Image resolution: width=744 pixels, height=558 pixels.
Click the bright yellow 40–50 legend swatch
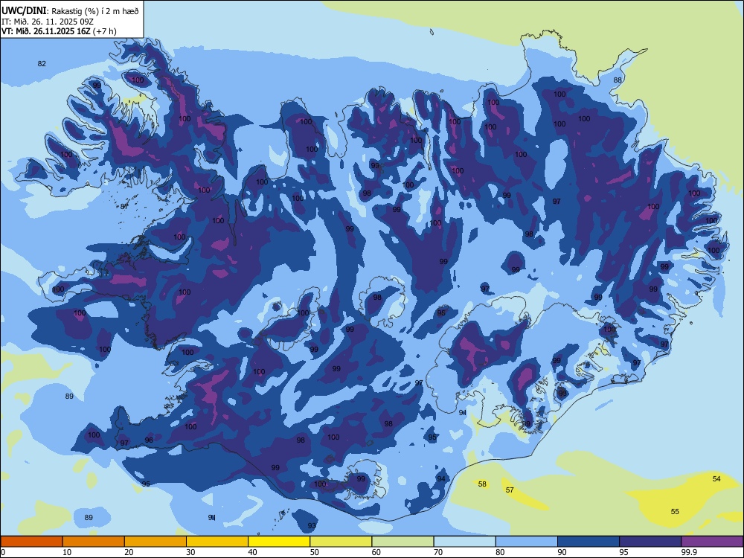tap(279, 542)
